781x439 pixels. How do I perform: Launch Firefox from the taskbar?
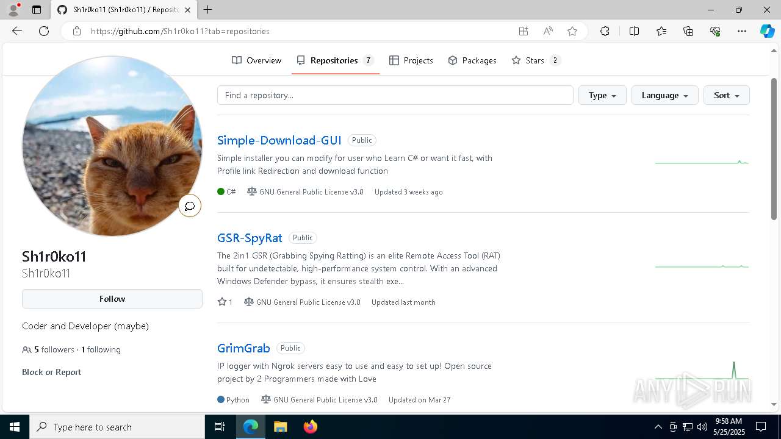pos(311,427)
